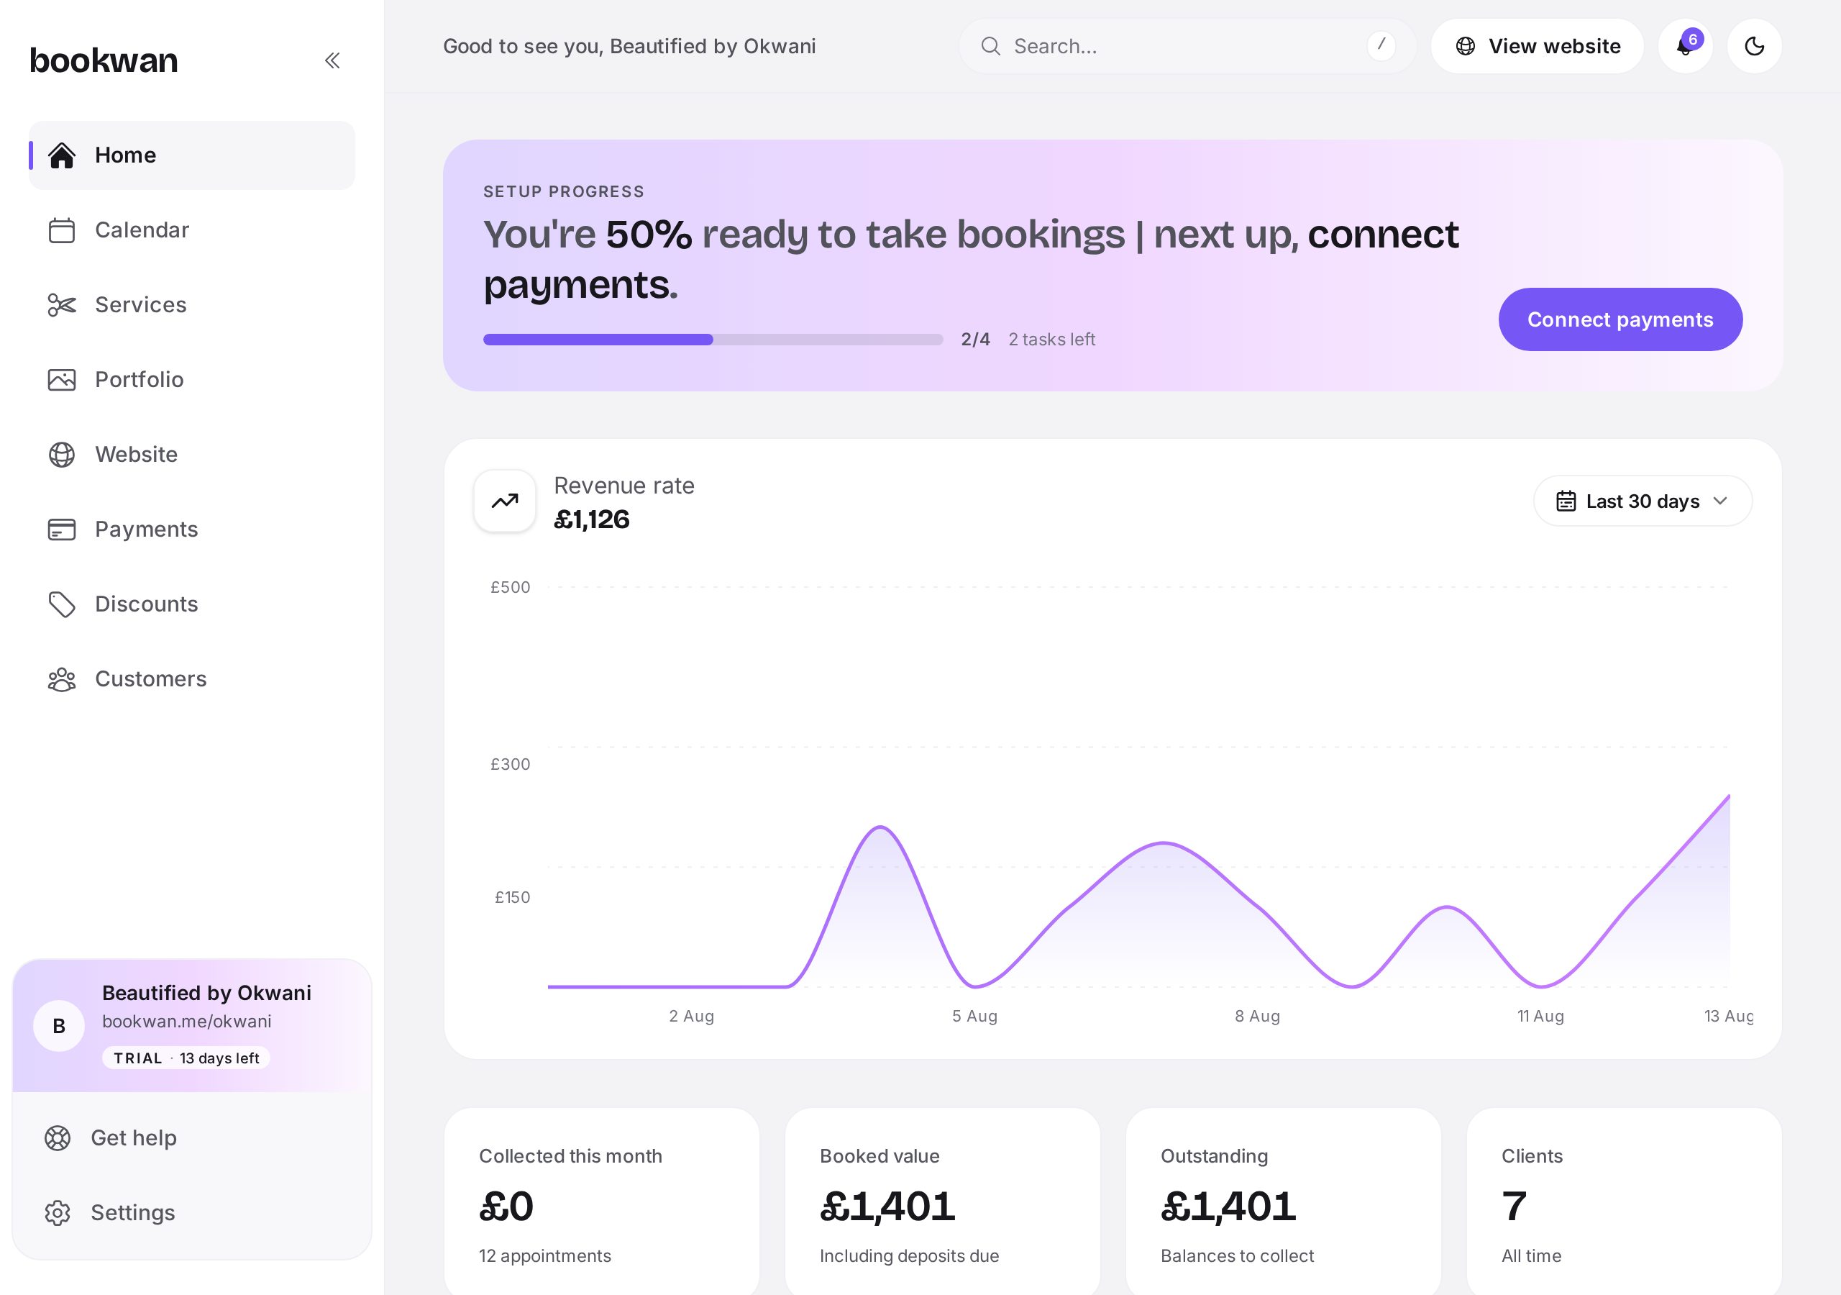This screenshot has width=1841, height=1295.
Task: Click the TRIAL 13 days left badge
Action: (x=186, y=1058)
